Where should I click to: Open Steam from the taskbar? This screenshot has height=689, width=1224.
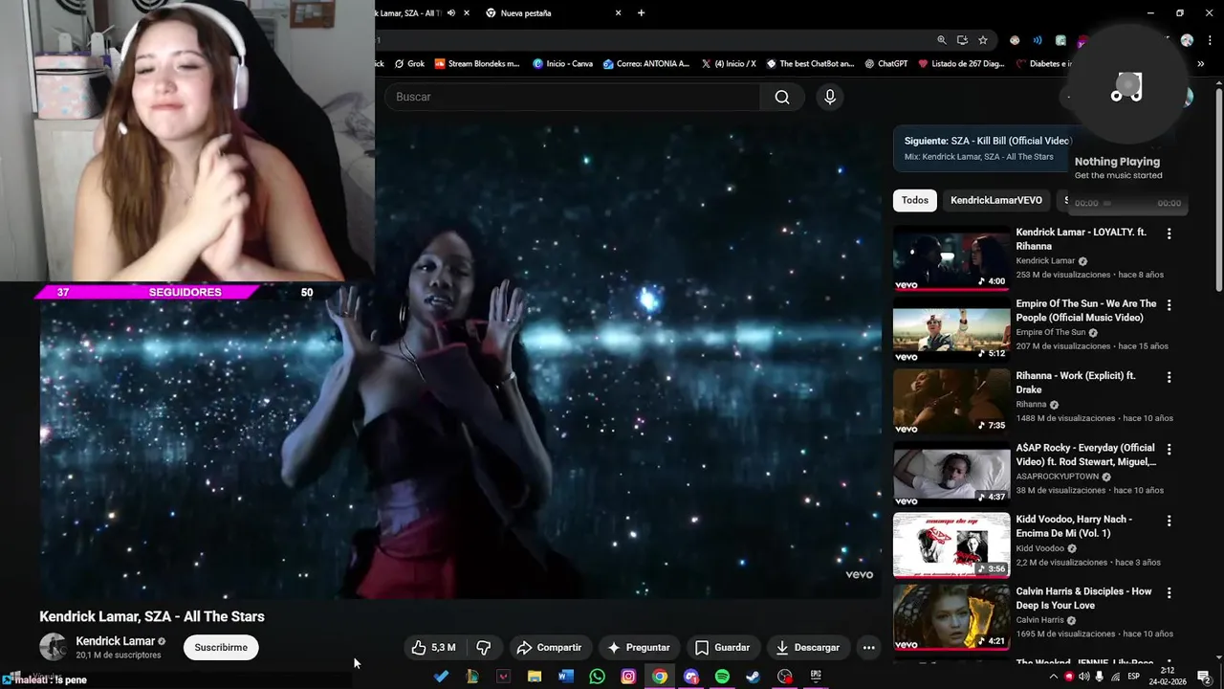point(754,677)
